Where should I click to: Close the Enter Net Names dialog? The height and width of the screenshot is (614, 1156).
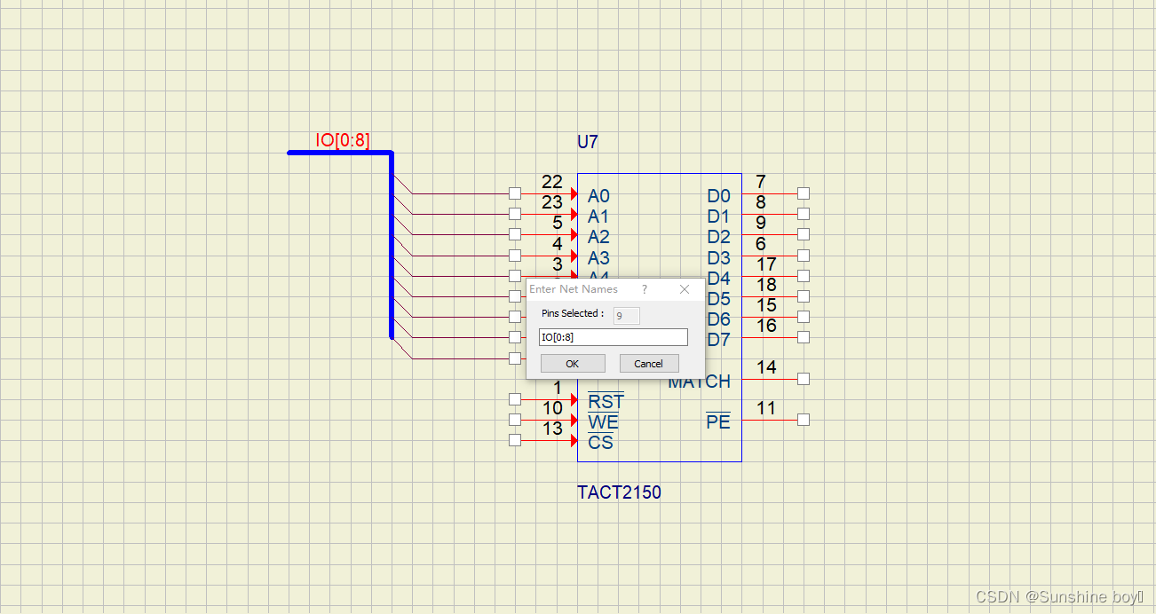tap(684, 289)
